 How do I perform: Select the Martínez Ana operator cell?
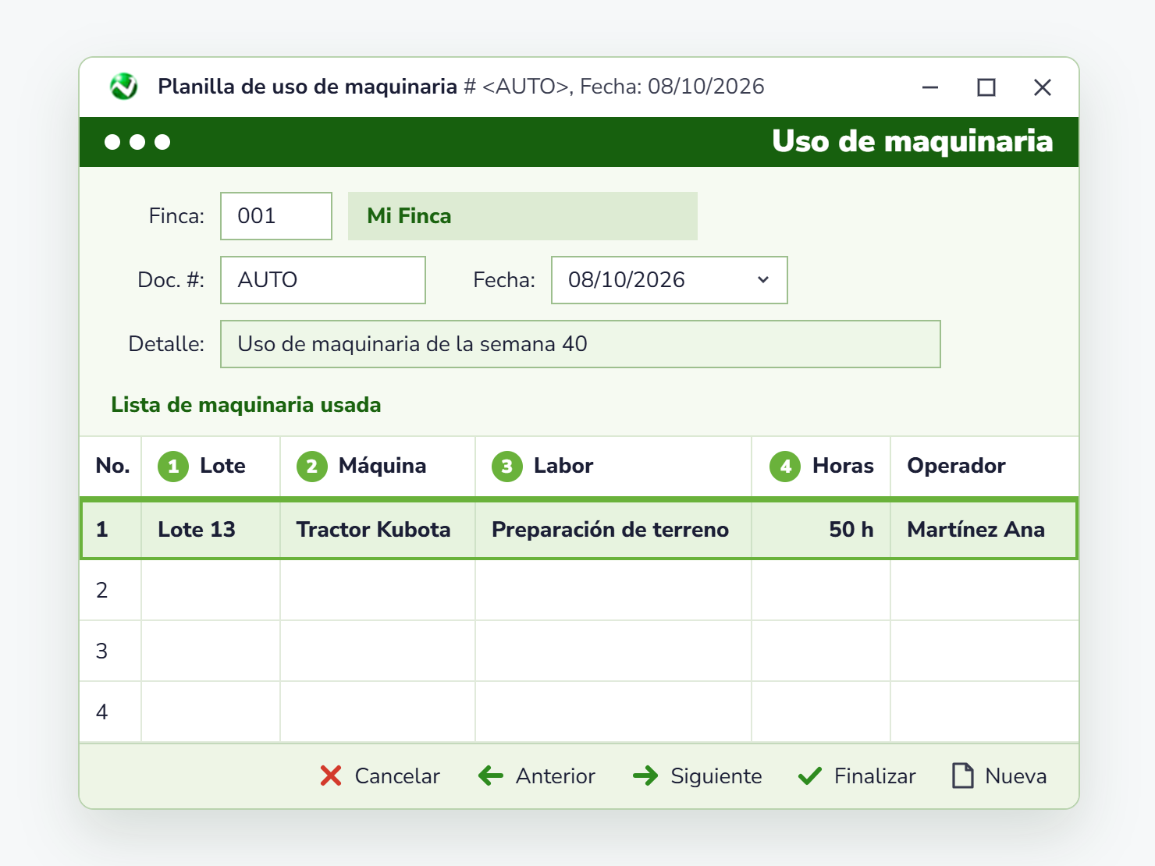pos(983,530)
